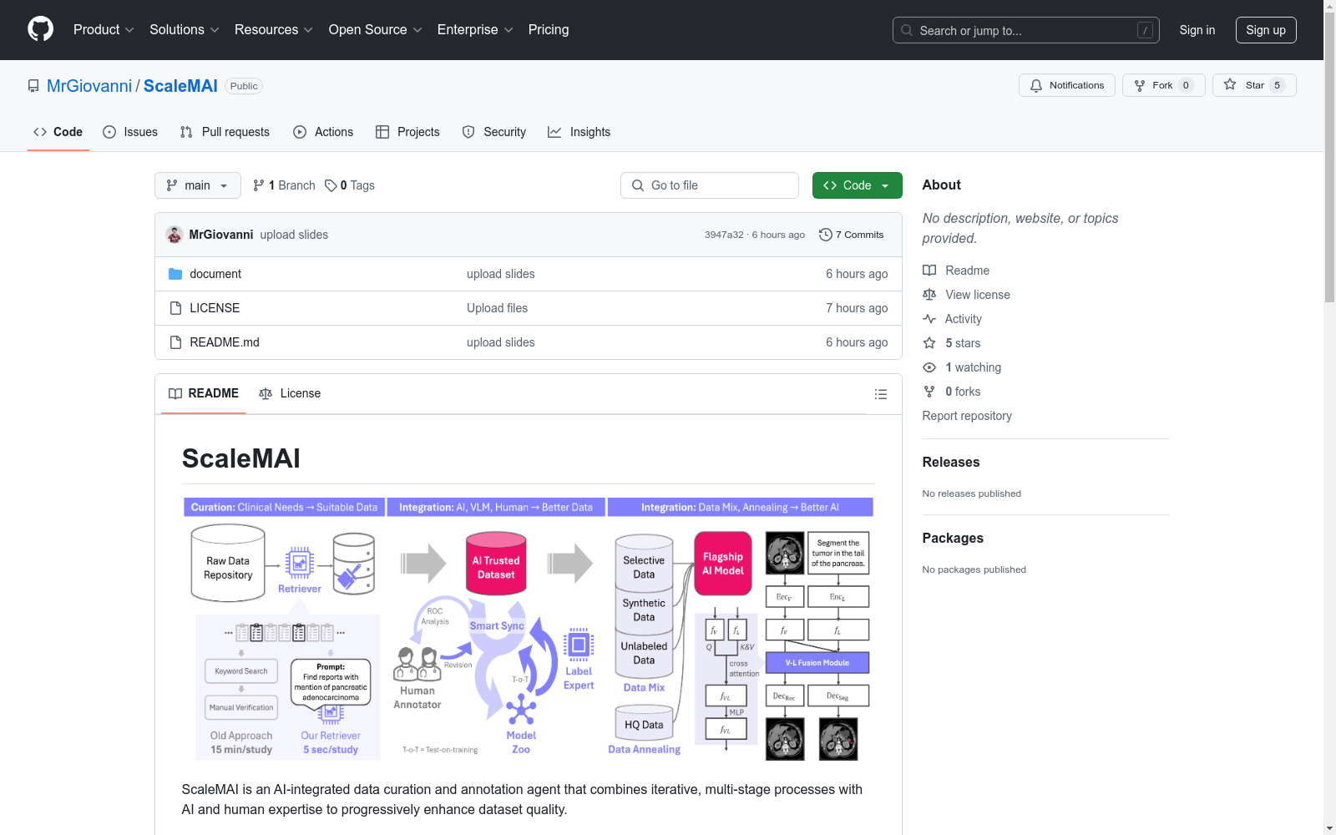1336x835 pixels.
Task: Open the Projects tab
Action: tap(407, 132)
